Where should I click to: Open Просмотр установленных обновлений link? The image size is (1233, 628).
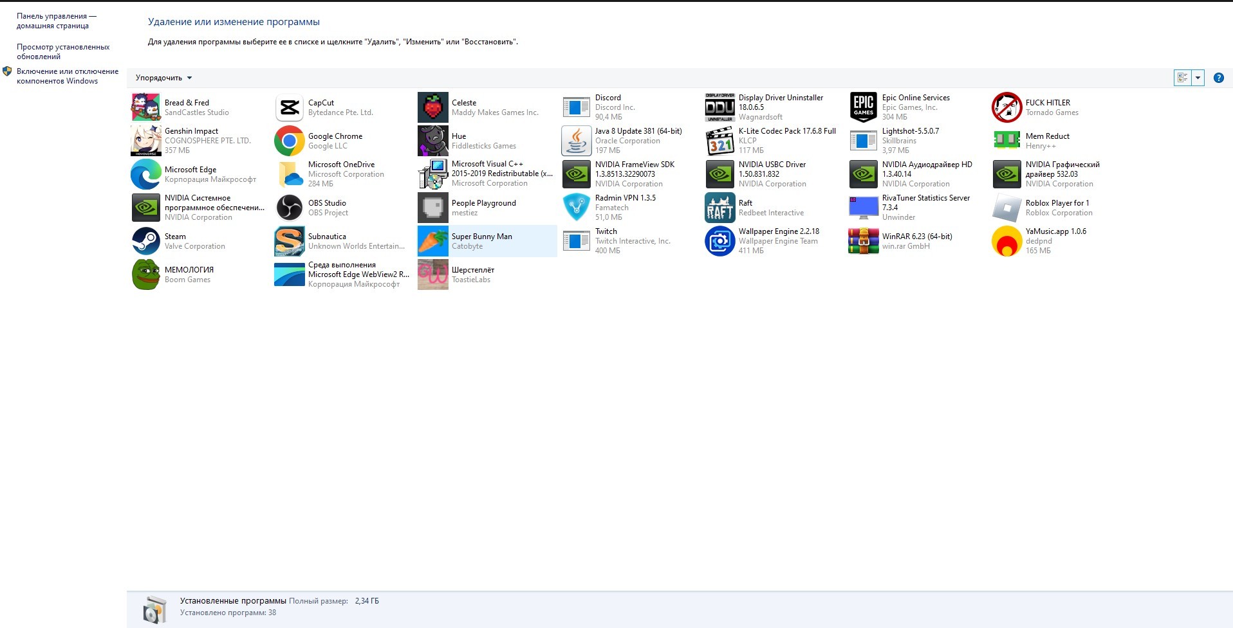(63, 51)
